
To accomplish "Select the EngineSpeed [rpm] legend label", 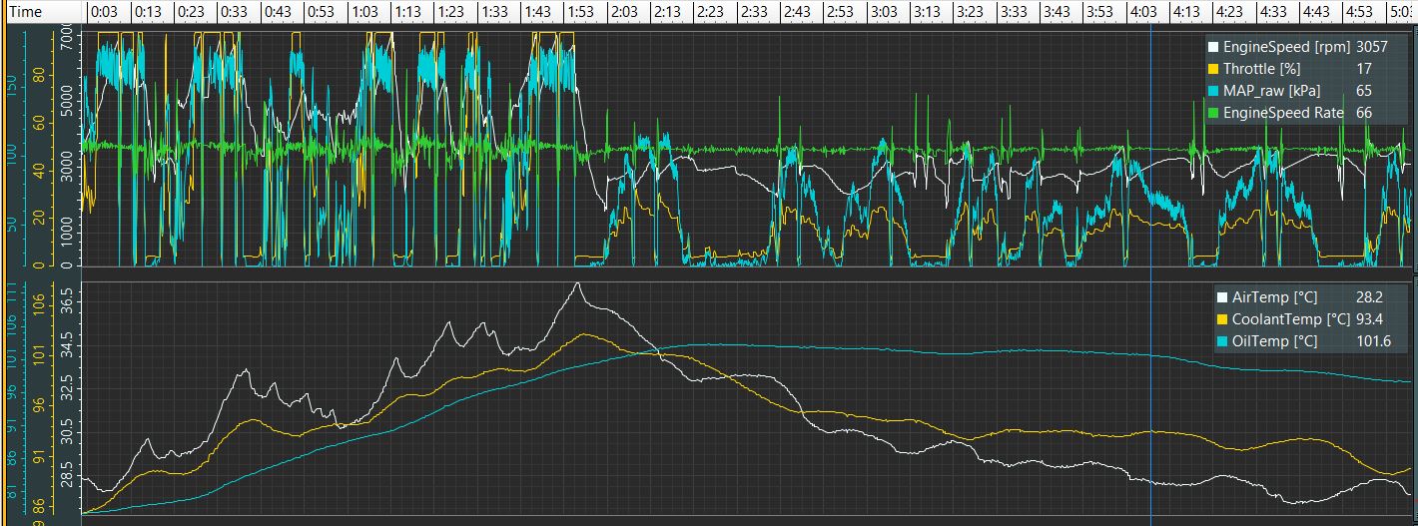I will tap(1286, 47).
